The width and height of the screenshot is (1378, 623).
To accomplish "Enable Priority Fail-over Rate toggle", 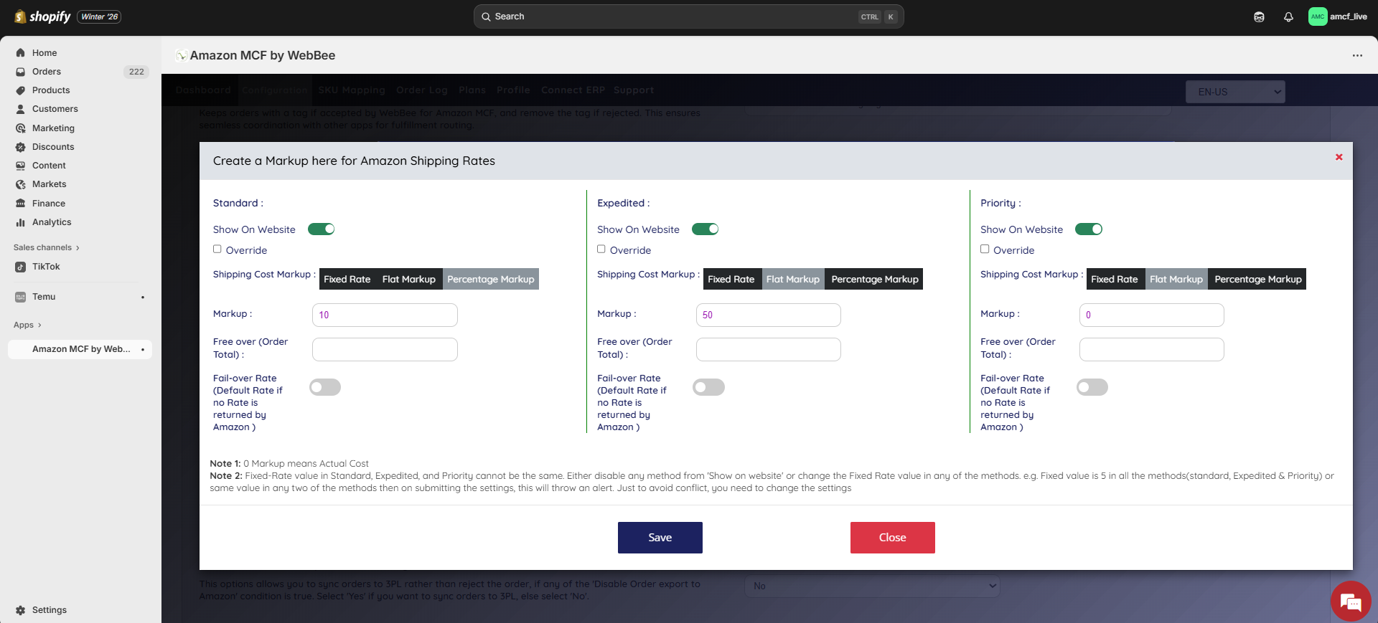I will [1092, 387].
